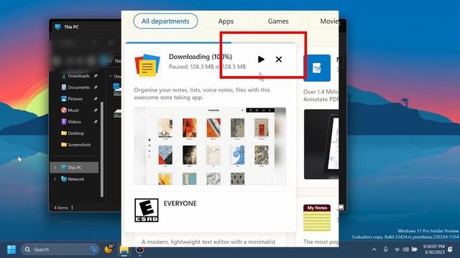
Task: Click the ESRB Everyone rating badge
Action: 147,210
